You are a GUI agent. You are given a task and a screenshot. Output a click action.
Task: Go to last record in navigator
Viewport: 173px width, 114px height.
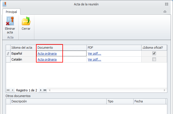(45, 90)
